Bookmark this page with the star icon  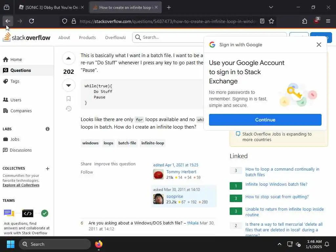(271, 21)
